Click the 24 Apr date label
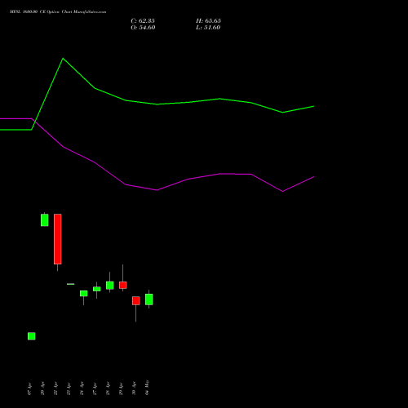Image resolution: width=408 pixels, height=408 pixels. point(82,388)
